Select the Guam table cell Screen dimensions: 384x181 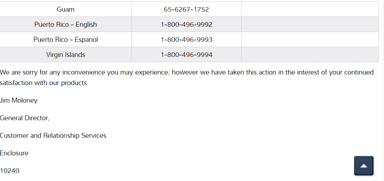tap(66, 9)
